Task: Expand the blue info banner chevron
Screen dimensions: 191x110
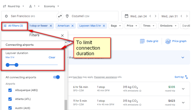Action: (183, 58)
